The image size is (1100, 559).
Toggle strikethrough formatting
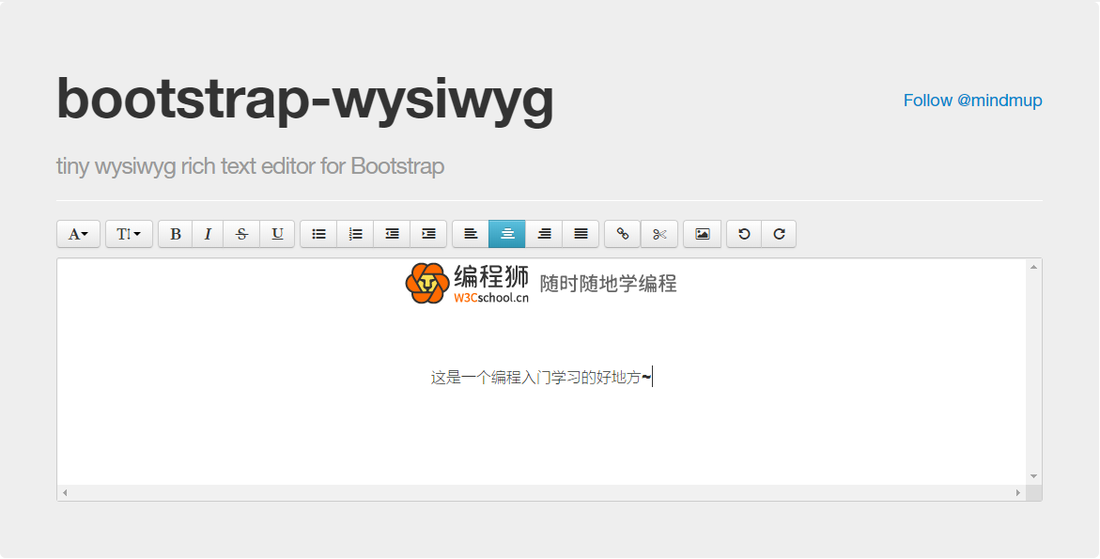click(x=241, y=234)
